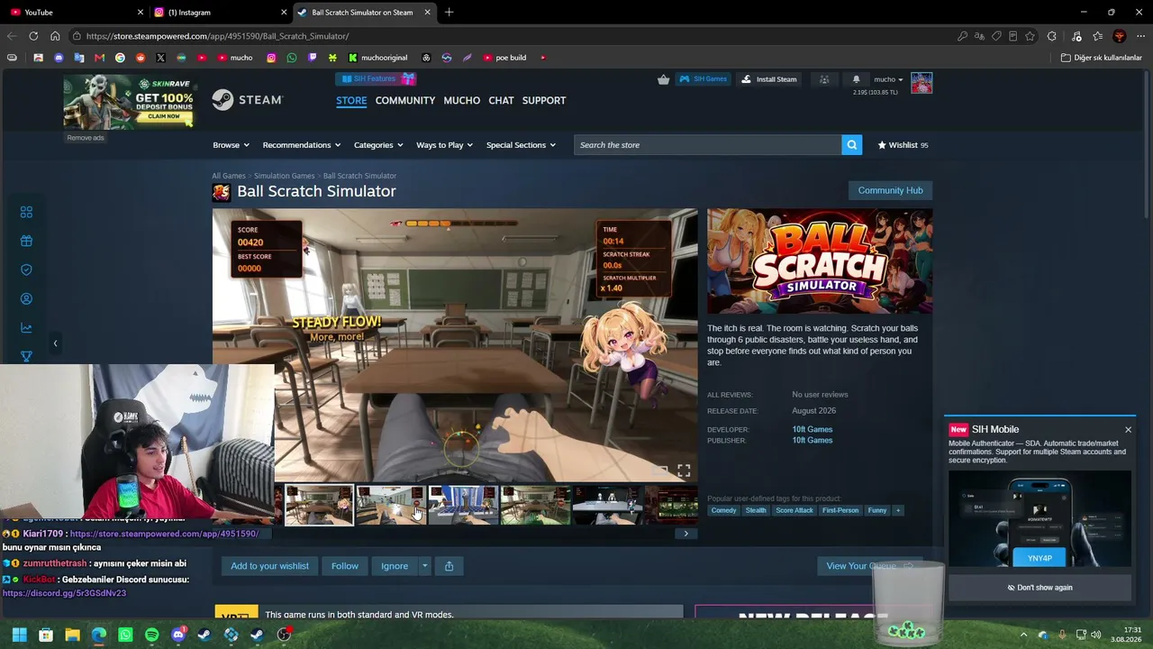The image size is (1153, 649).
Task: Open browser extensions puzzle icon
Action: [1051, 36]
